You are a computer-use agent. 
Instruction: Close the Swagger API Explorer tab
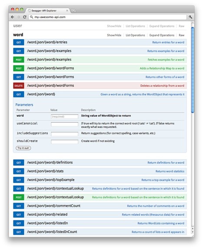click(67, 11)
